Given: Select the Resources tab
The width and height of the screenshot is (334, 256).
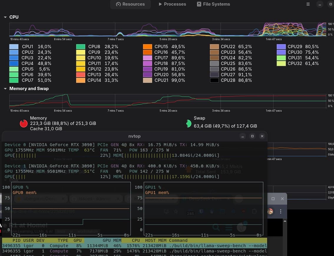Looking at the screenshot, I should pos(130,4).
